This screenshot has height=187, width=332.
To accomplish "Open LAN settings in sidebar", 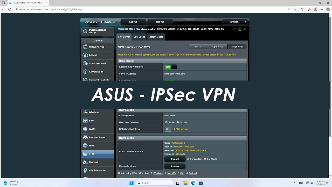I will click(98, 121).
